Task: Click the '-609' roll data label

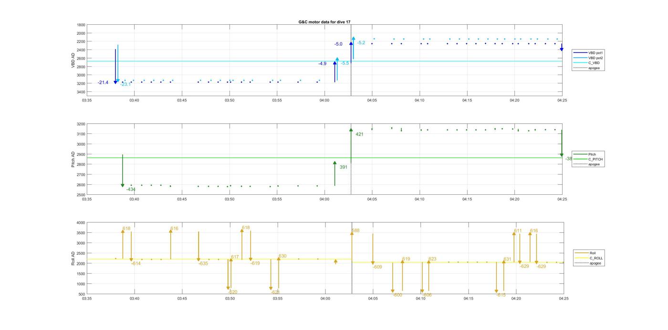Action: [377, 267]
